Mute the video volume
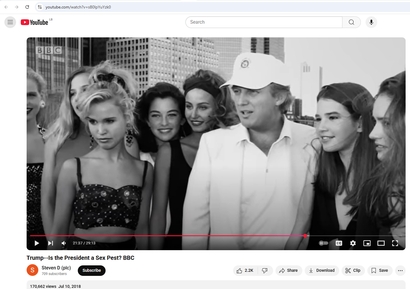The width and height of the screenshot is (410, 289). (x=64, y=243)
